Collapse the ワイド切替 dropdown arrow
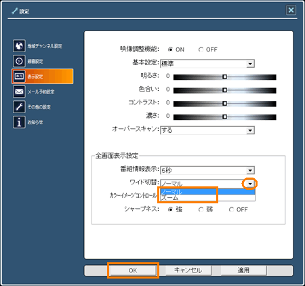305x286 pixels. [x=250, y=184]
